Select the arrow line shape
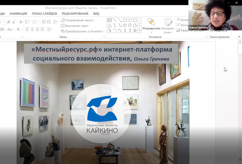This screenshot has height=164, width=242. pos(120,20)
